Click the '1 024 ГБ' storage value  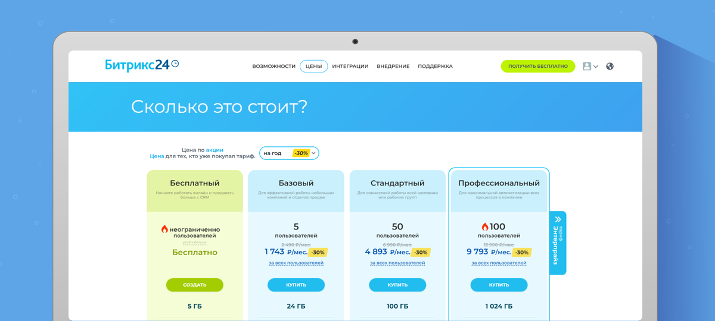point(499,307)
